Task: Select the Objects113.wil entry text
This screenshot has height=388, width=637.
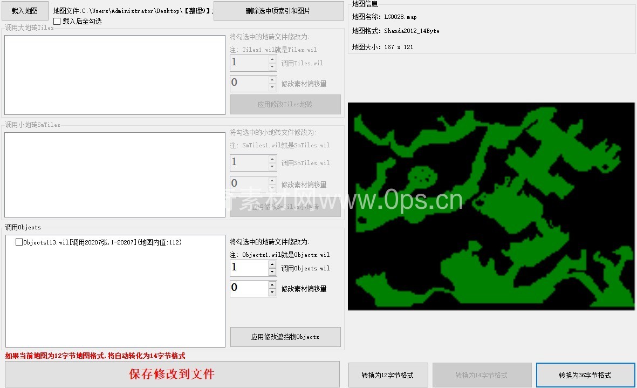Action: [102, 242]
